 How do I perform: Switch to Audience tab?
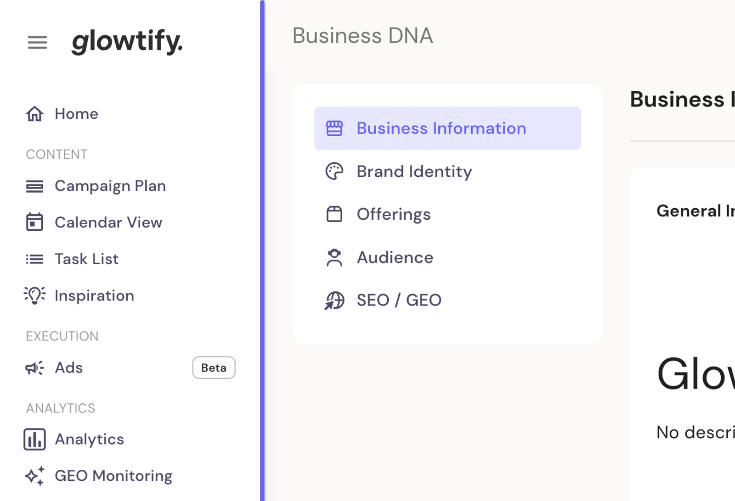pyautogui.click(x=447, y=257)
